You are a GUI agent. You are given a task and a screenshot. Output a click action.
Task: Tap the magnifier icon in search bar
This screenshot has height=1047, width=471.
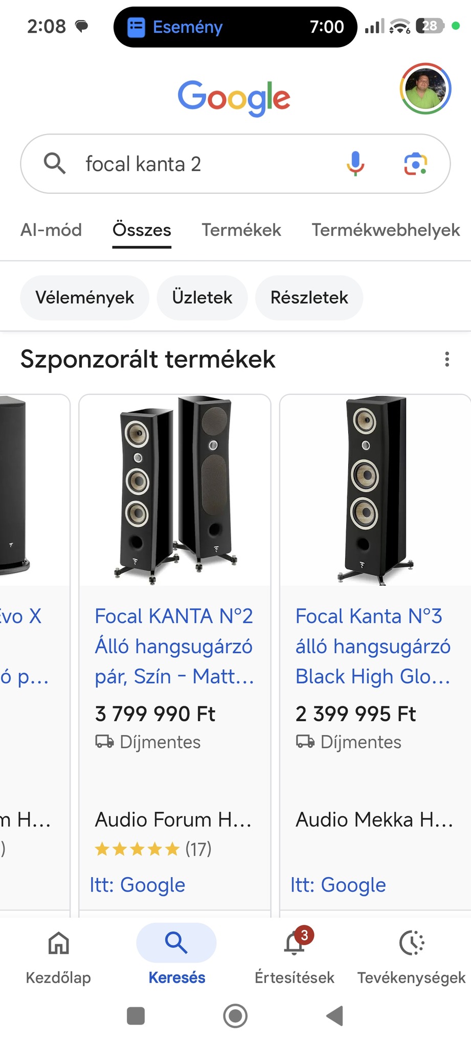click(x=54, y=164)
